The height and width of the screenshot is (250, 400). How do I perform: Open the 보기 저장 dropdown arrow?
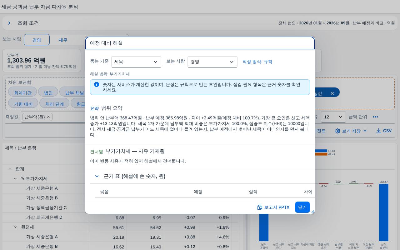(x=365, y=131)
